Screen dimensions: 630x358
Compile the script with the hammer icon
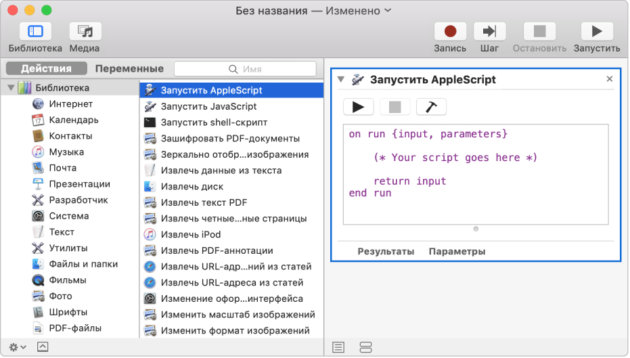[x=431, y=107]
